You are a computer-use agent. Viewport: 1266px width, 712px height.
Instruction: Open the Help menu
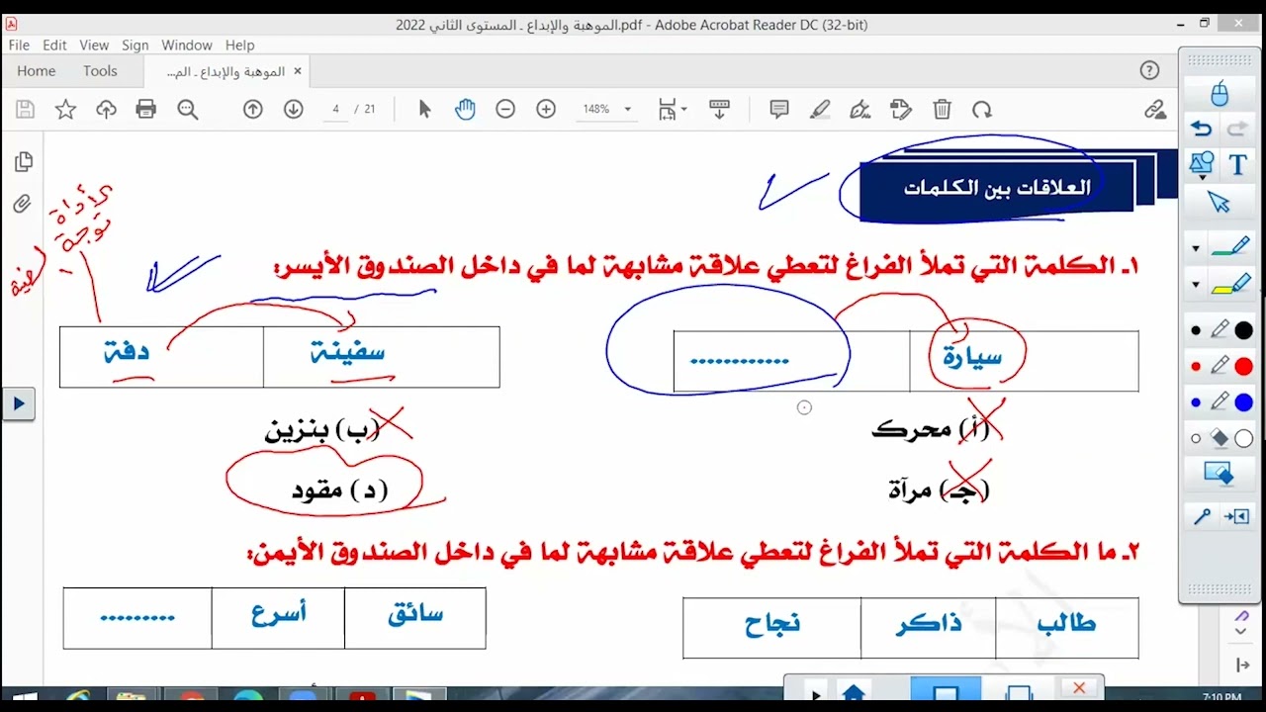(x=240, y=45)
